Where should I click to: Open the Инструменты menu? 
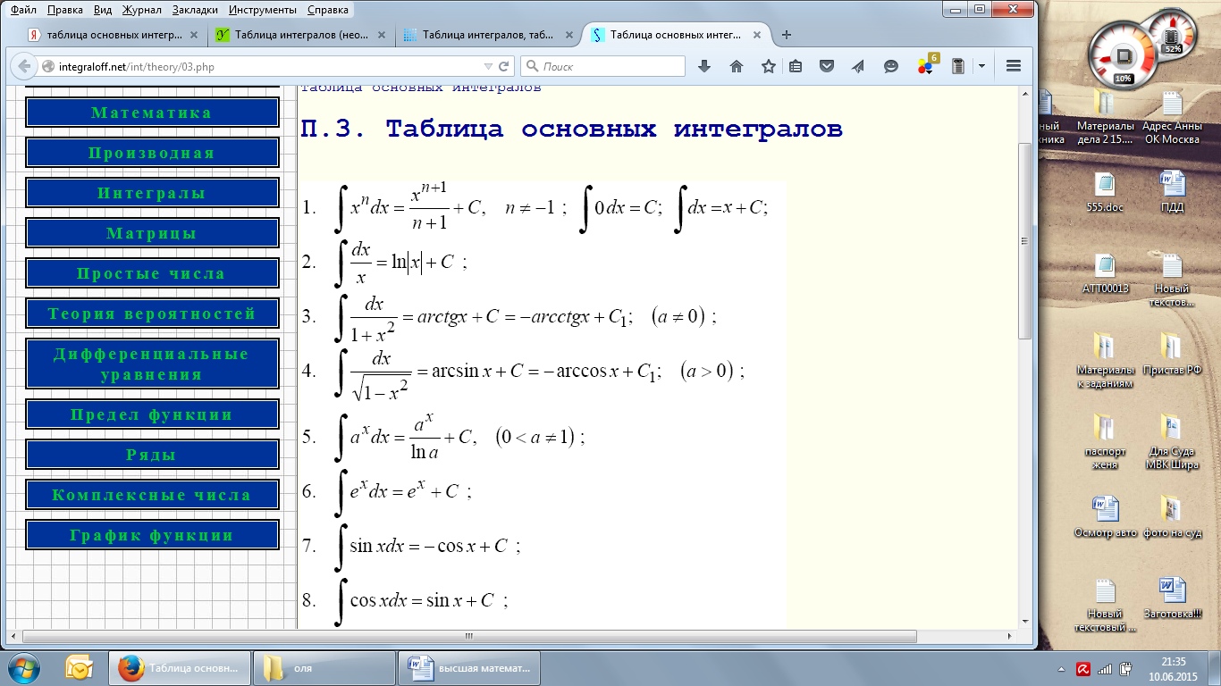264,11
